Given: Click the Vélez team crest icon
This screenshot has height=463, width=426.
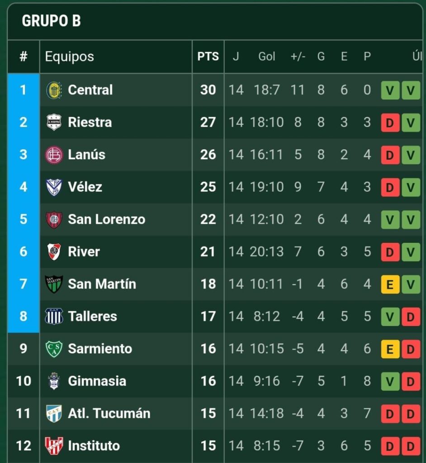Looking at the screenshot, I should [54, 187].
